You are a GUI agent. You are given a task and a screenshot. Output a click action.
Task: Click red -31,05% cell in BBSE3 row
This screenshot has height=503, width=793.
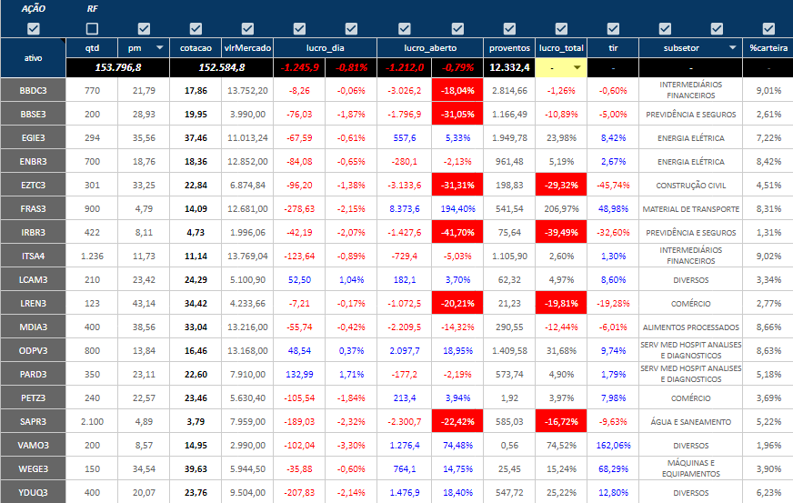point(457,115)
